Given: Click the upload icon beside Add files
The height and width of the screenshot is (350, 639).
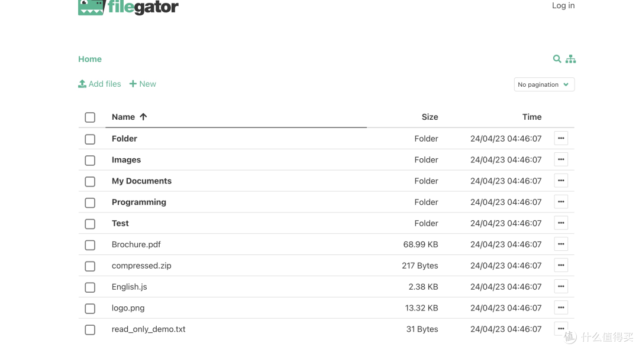Looking at the screenshot, I should tap(82, 84).
